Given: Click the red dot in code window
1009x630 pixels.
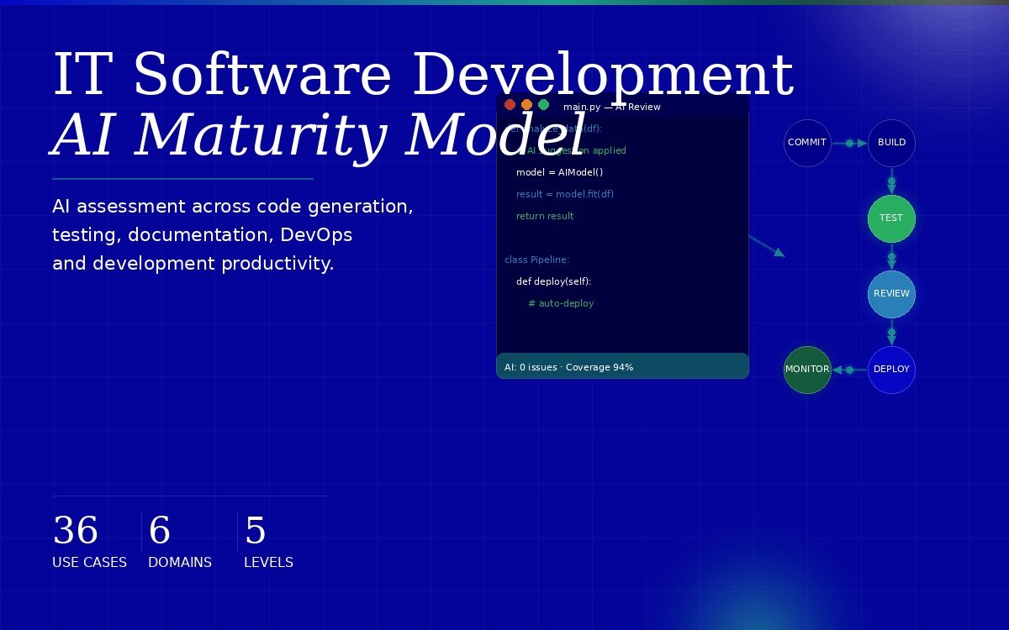Looking at the screenshot, I should click(x=510, y=105).
